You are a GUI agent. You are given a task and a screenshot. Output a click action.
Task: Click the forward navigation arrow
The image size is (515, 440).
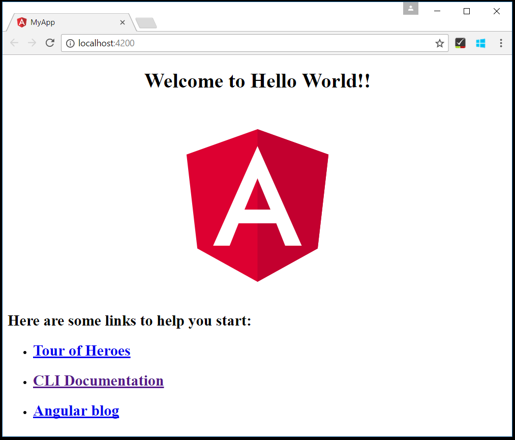[x=32, y=43]
